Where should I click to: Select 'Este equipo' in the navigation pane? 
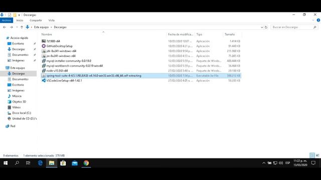pos(18,68)
